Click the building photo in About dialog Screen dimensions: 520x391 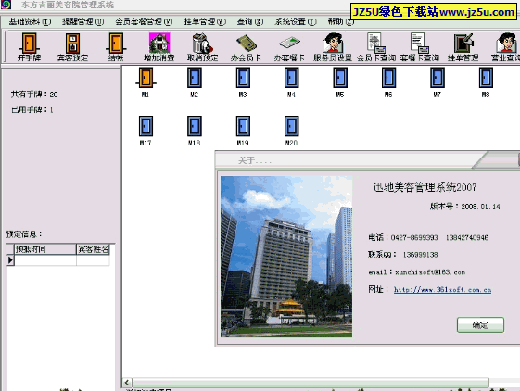[286, 257]
